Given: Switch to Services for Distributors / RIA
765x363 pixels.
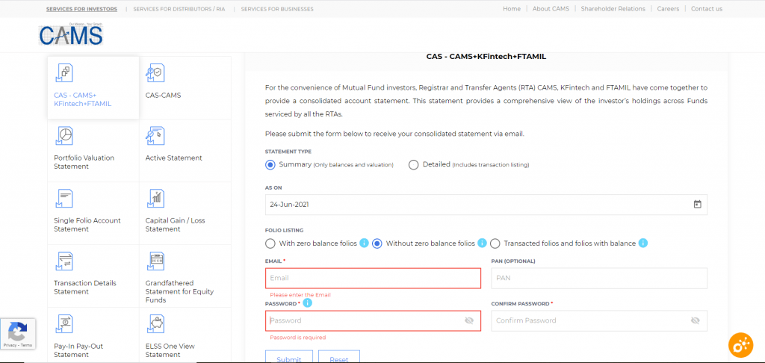Looking at the screenshot, I should (179, 9).
